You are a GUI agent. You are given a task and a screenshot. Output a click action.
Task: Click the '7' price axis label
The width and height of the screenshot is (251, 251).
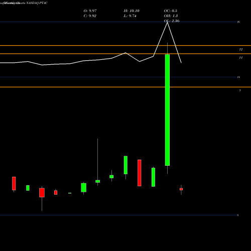[240, 91]
